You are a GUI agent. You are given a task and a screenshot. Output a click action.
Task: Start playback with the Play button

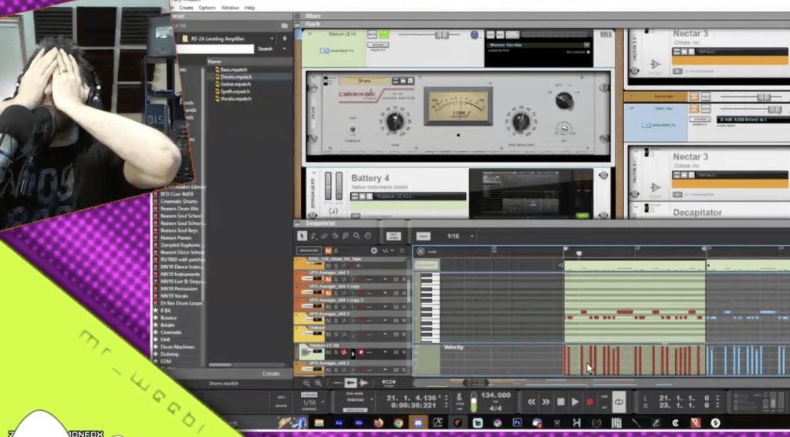(575, 402)
